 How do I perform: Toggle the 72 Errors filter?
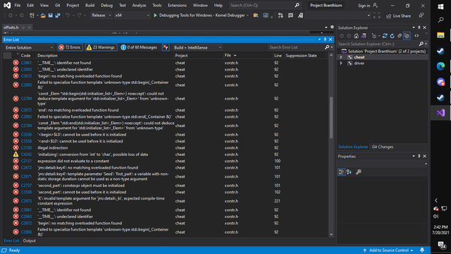[x=70, y=47]
